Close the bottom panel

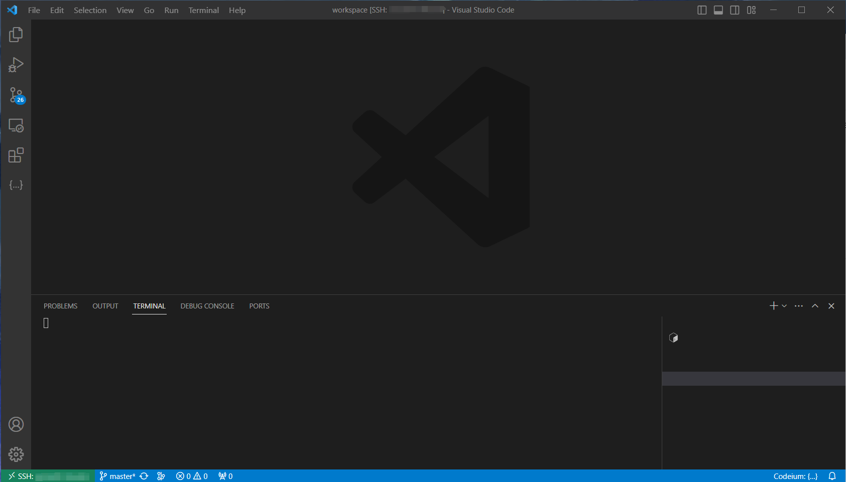point(831,306)
